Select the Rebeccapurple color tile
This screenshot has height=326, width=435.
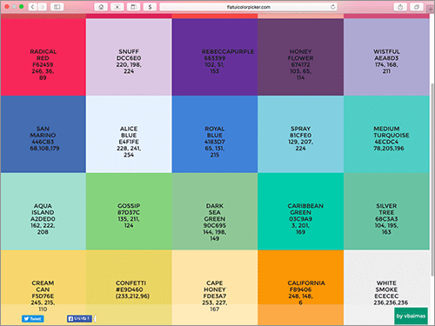click(215, 57)
